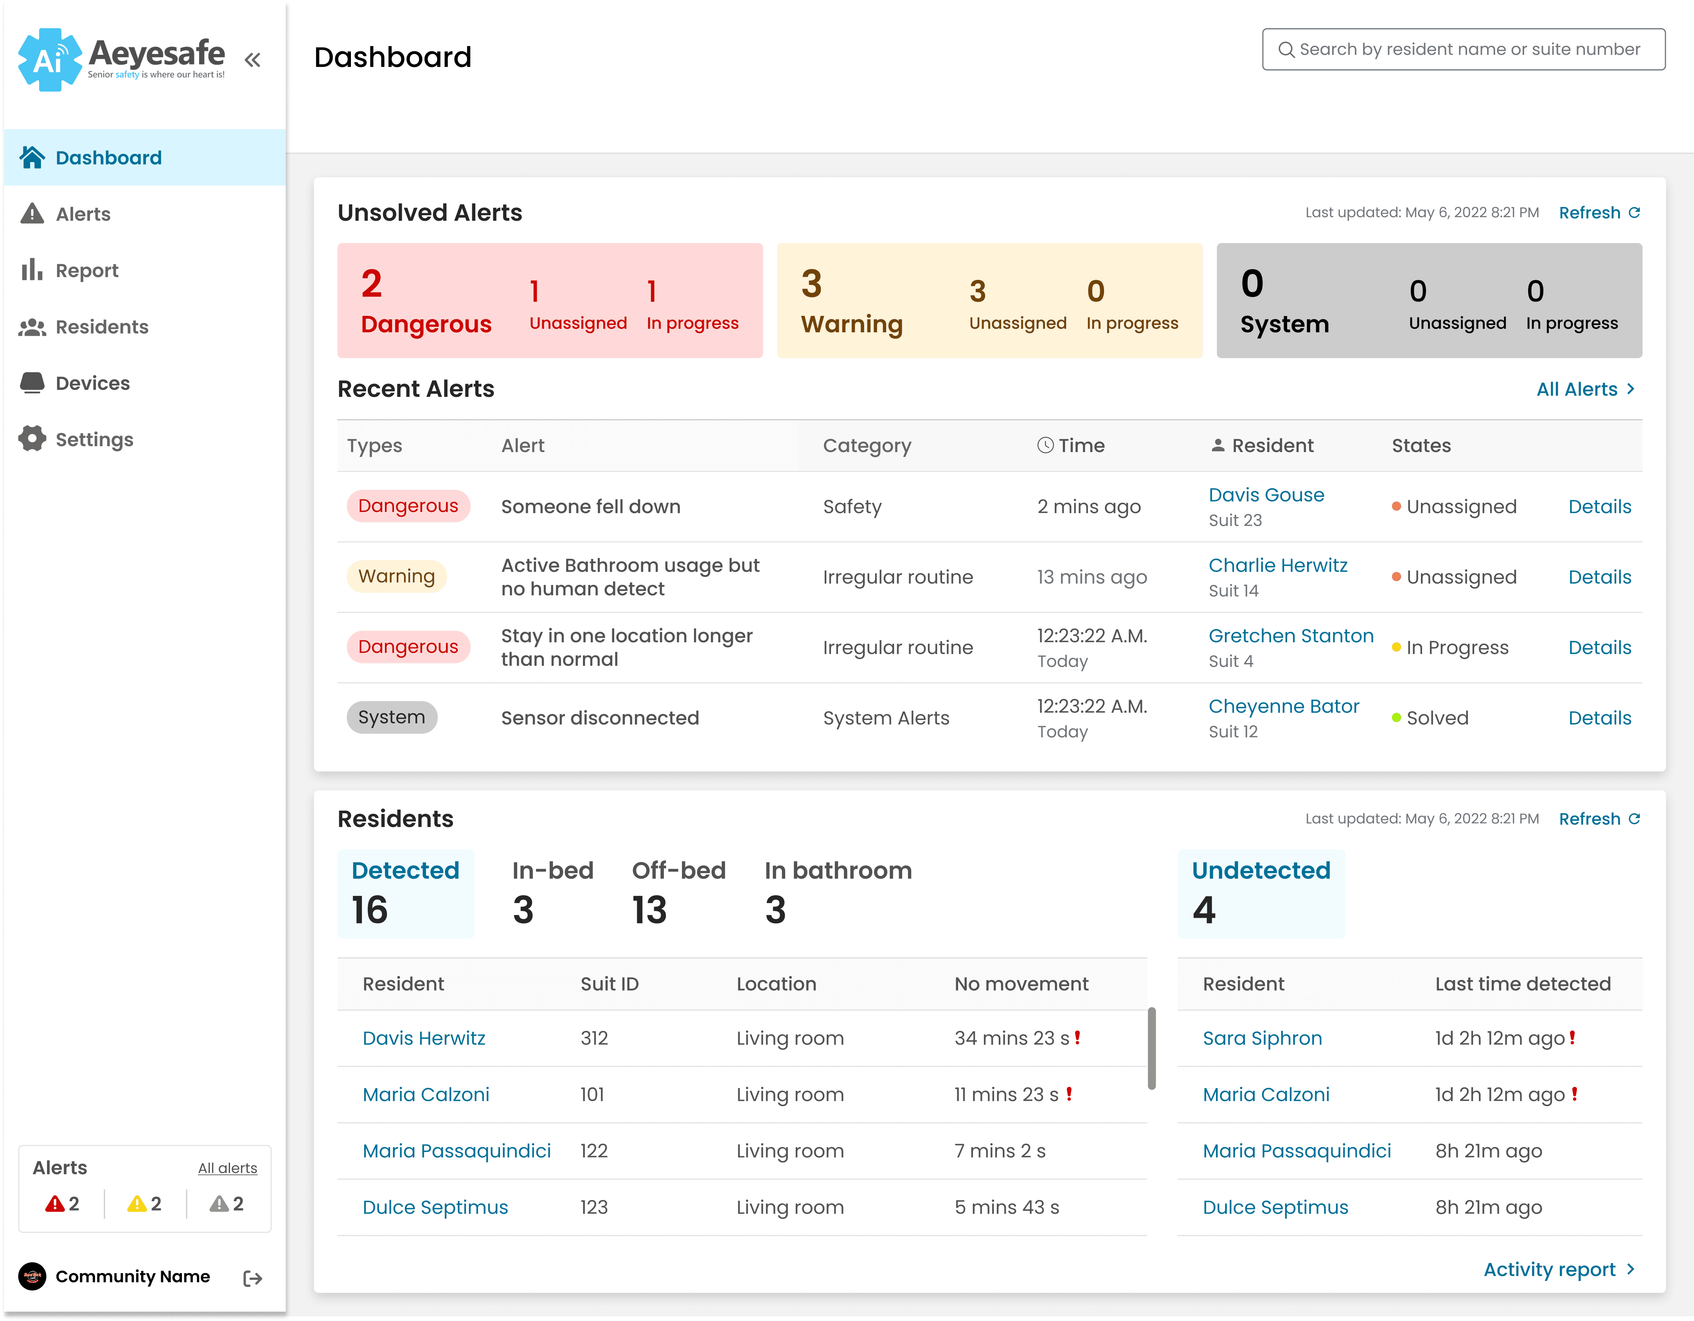Select the Dashboard menu item

coord(144,158)
